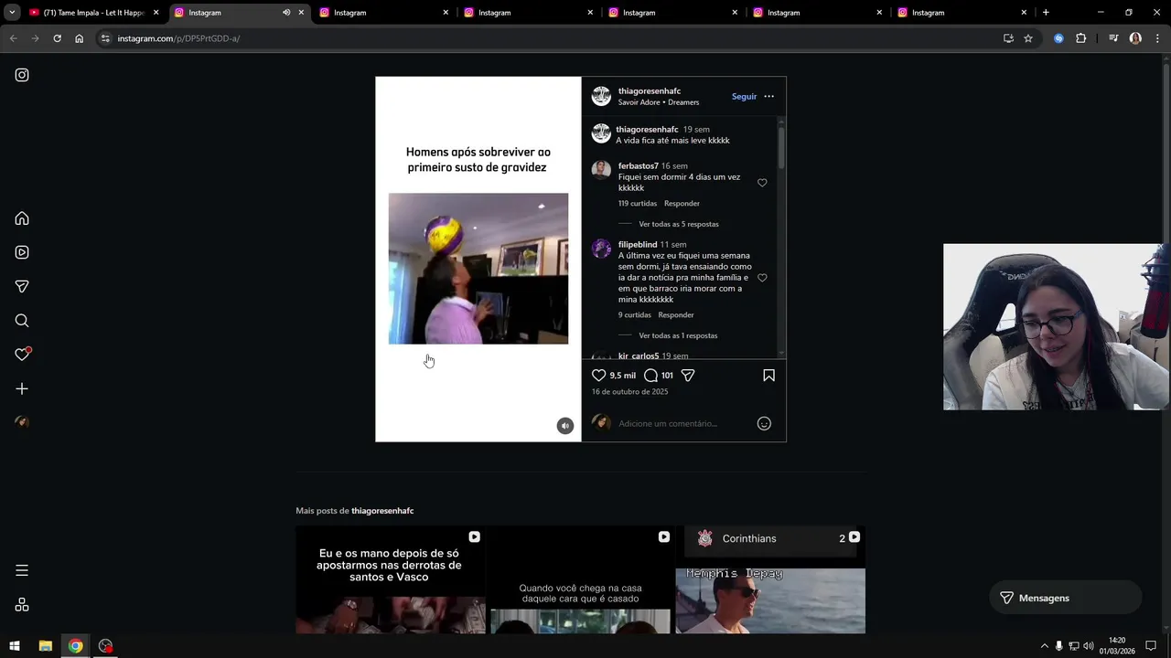Open post options three-dots menu
This screenshot has height=658, width=1171.
[768, 96]
